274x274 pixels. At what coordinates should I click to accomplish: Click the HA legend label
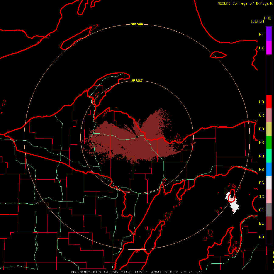[261, 102]
